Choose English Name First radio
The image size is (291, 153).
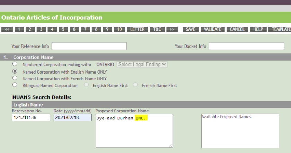point(86,85)
